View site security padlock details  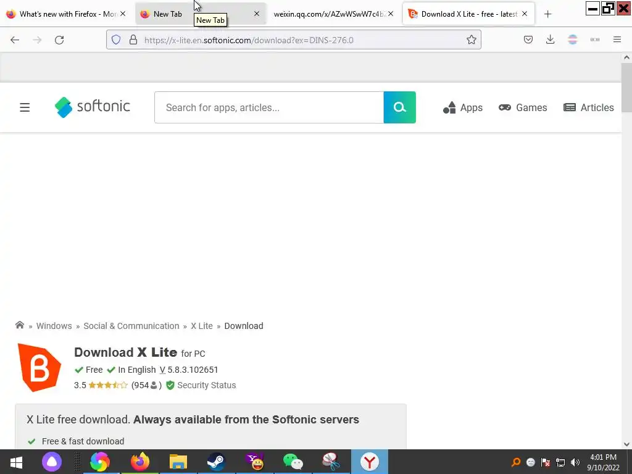click(133, 40)
